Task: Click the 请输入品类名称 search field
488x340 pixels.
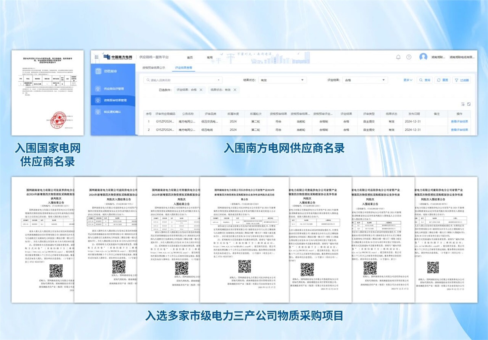Action: 183,80
